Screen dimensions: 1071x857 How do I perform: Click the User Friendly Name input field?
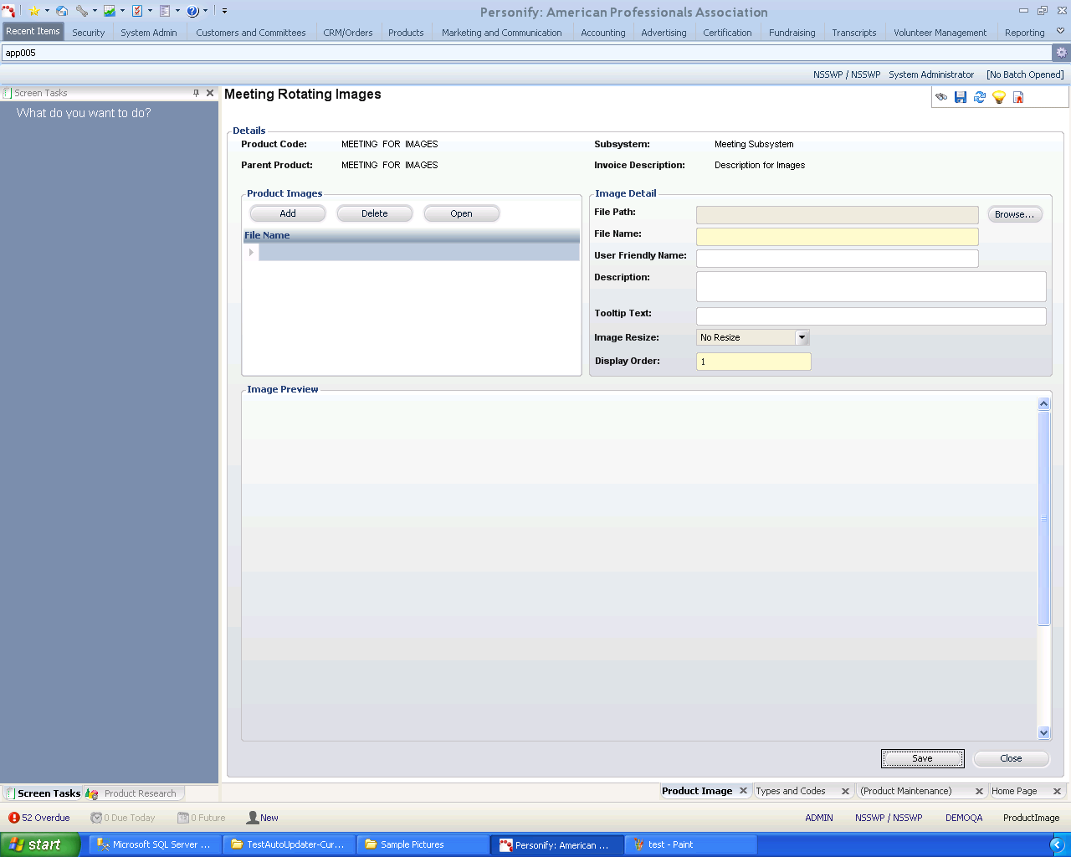click(x=837, y=259)
